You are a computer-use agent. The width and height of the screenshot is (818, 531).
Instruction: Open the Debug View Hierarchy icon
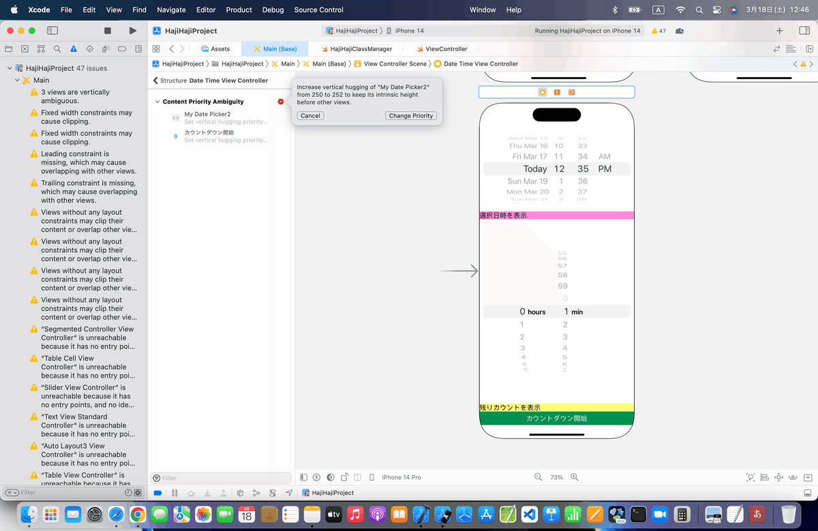click(241, 493)
